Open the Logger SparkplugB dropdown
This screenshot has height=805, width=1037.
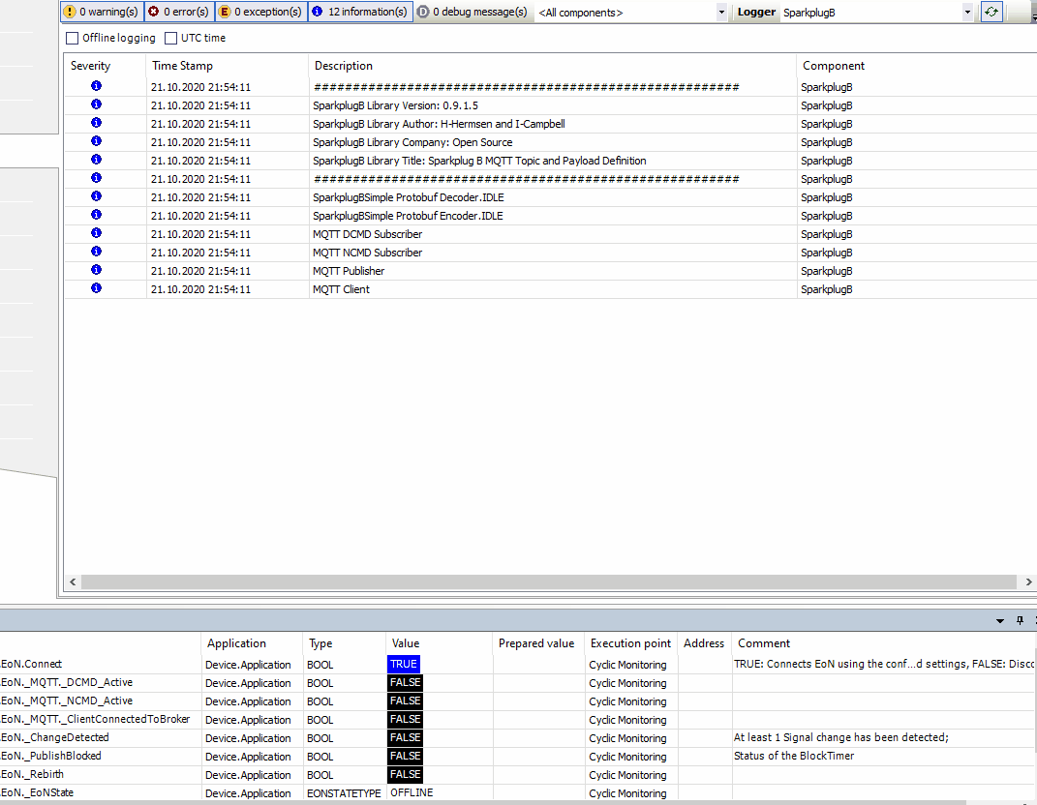click(x=966, y=13)
